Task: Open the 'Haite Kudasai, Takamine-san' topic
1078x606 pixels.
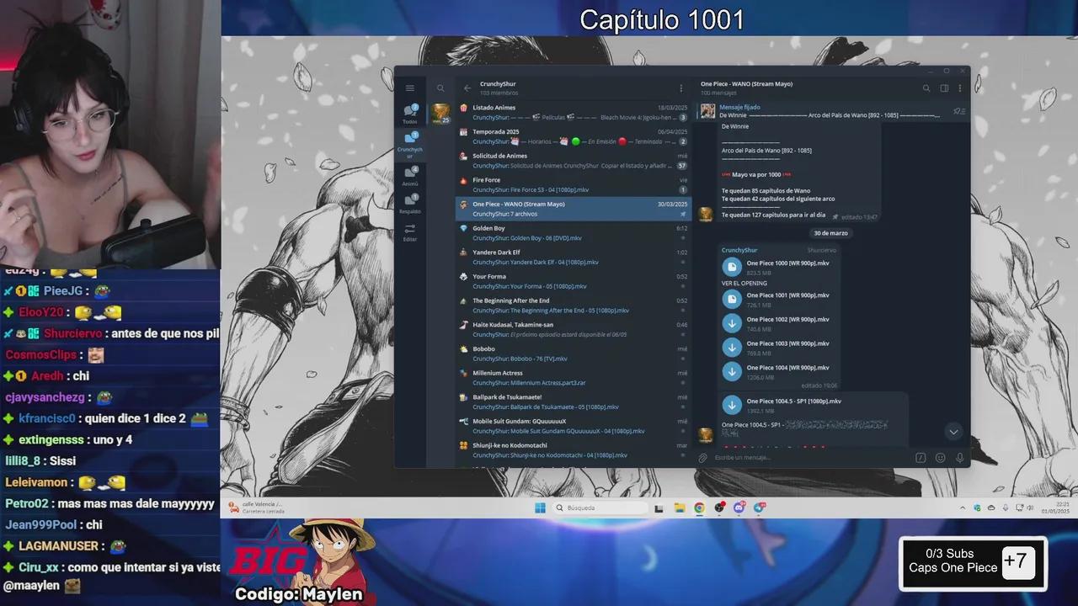Action: (573, 329)
